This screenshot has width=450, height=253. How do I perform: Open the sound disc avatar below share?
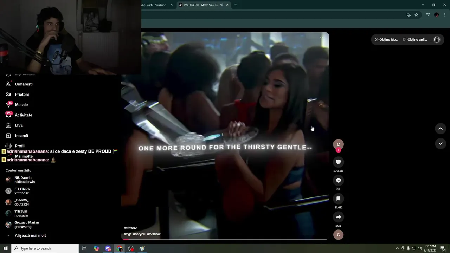(x=338, y=235)
